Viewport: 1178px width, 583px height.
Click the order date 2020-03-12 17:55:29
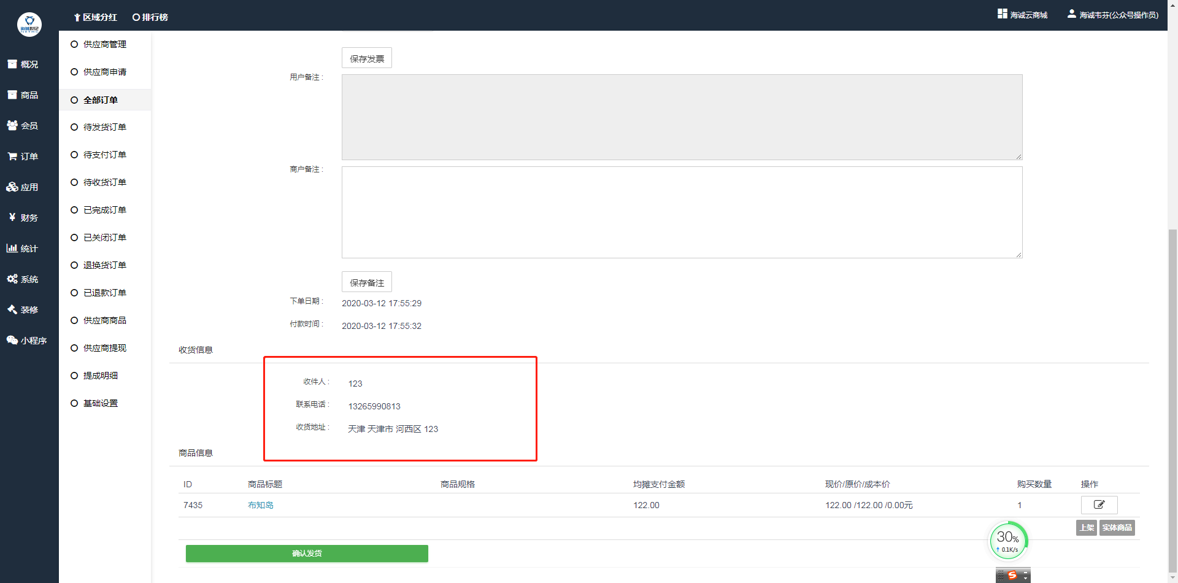382,303
